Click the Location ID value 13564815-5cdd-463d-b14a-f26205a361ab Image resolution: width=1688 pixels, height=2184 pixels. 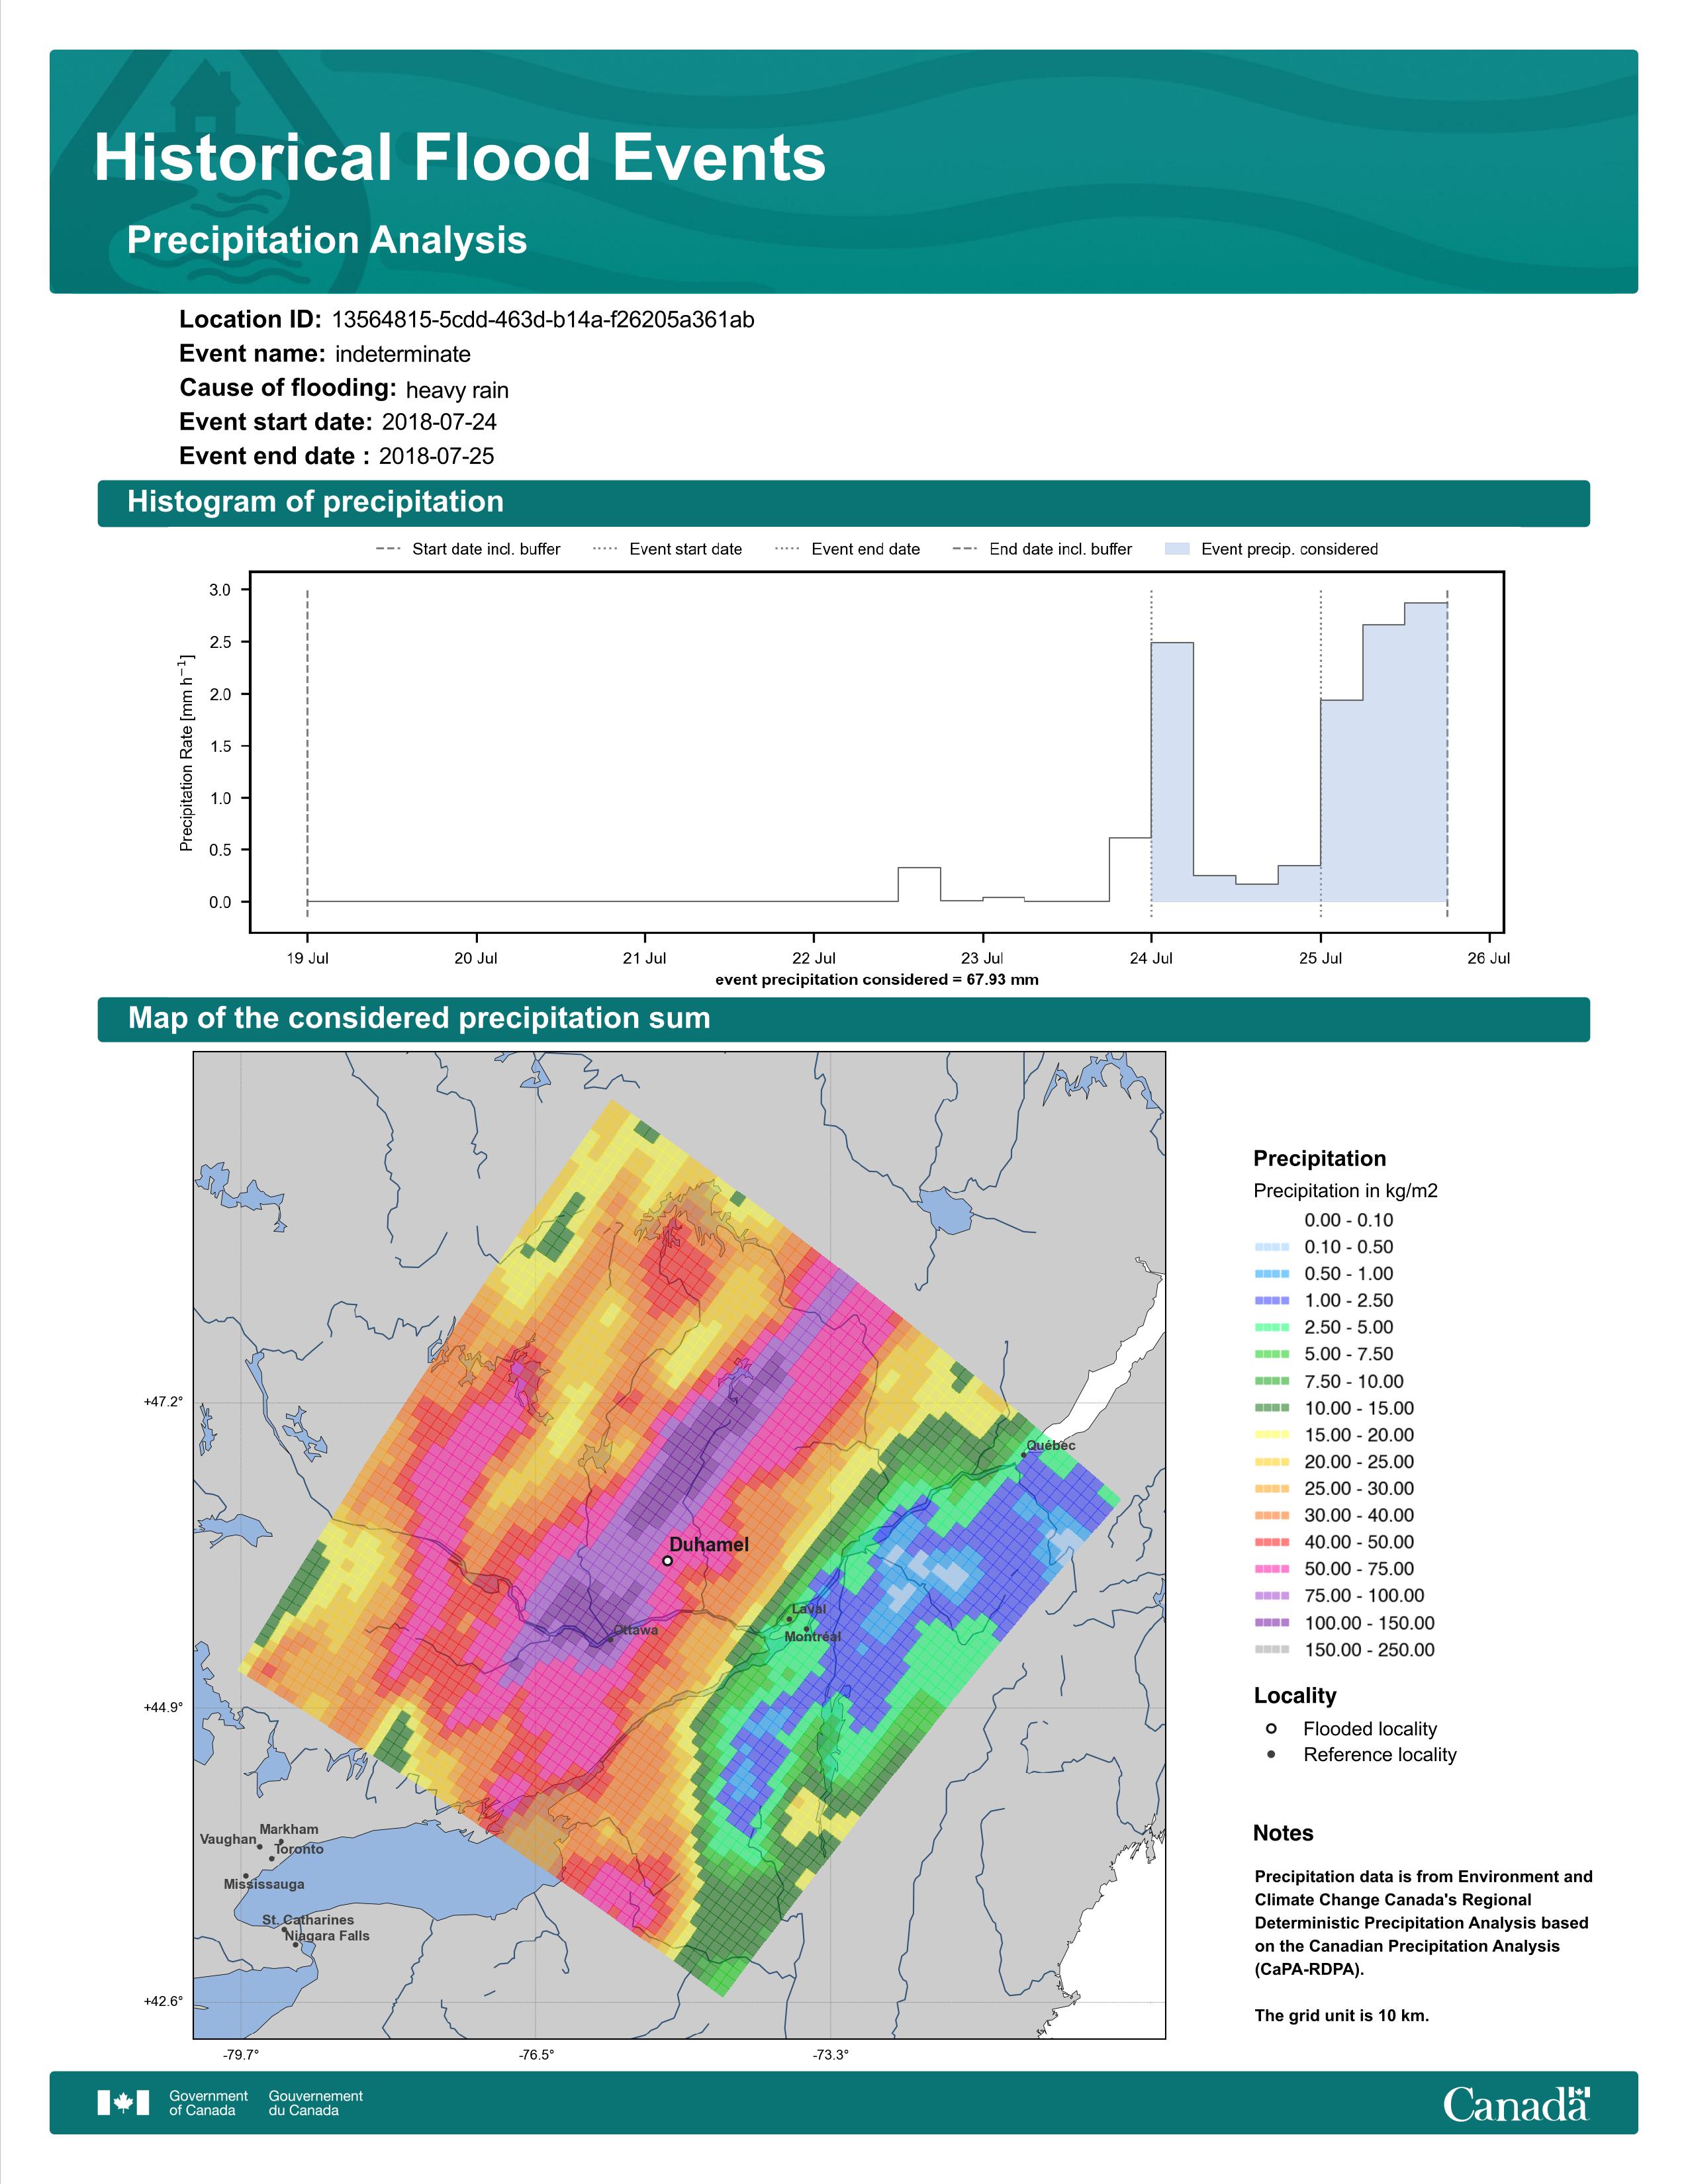543,320
